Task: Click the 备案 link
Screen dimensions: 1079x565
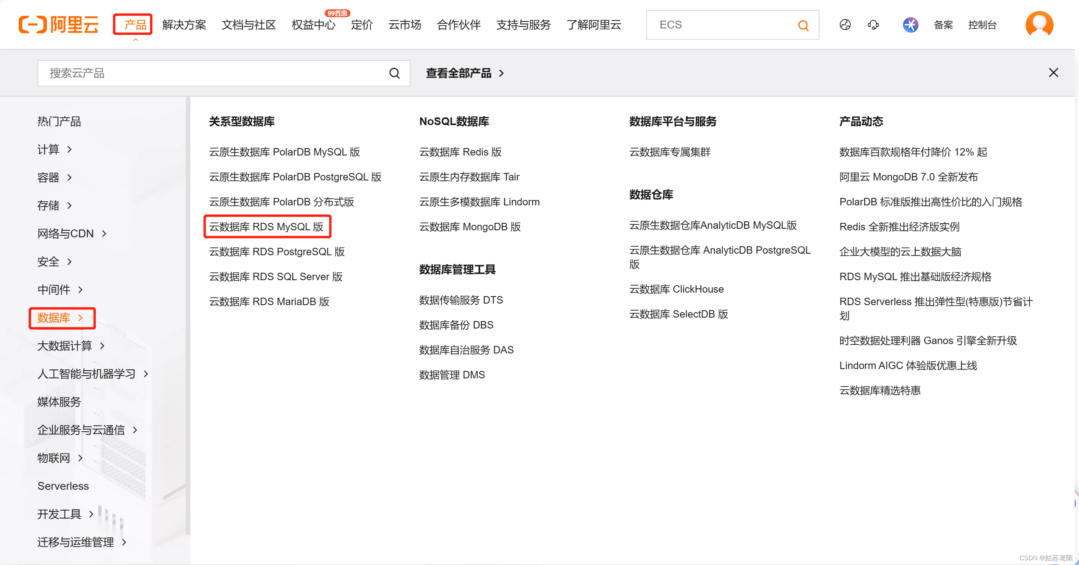Action: (943, 25)
